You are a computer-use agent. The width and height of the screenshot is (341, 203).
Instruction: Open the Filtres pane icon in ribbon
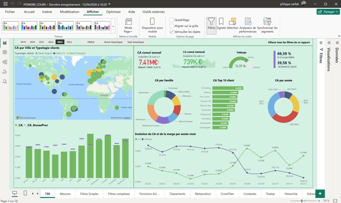point(211,25)
